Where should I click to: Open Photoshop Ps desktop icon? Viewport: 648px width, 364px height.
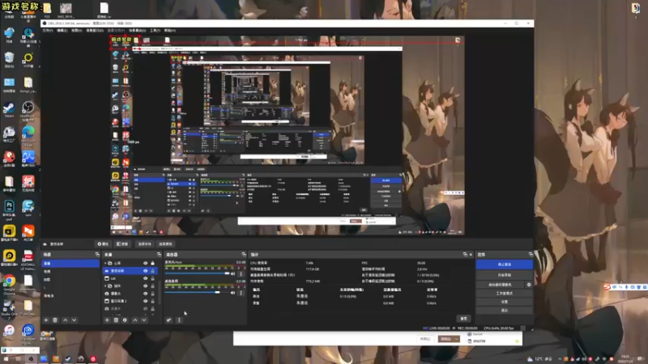tap(9, 210)
